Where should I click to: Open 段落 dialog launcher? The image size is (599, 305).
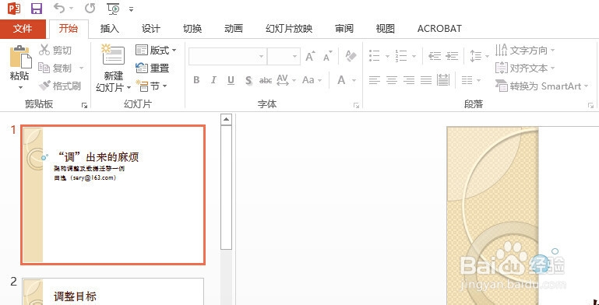tap(590, 106)
